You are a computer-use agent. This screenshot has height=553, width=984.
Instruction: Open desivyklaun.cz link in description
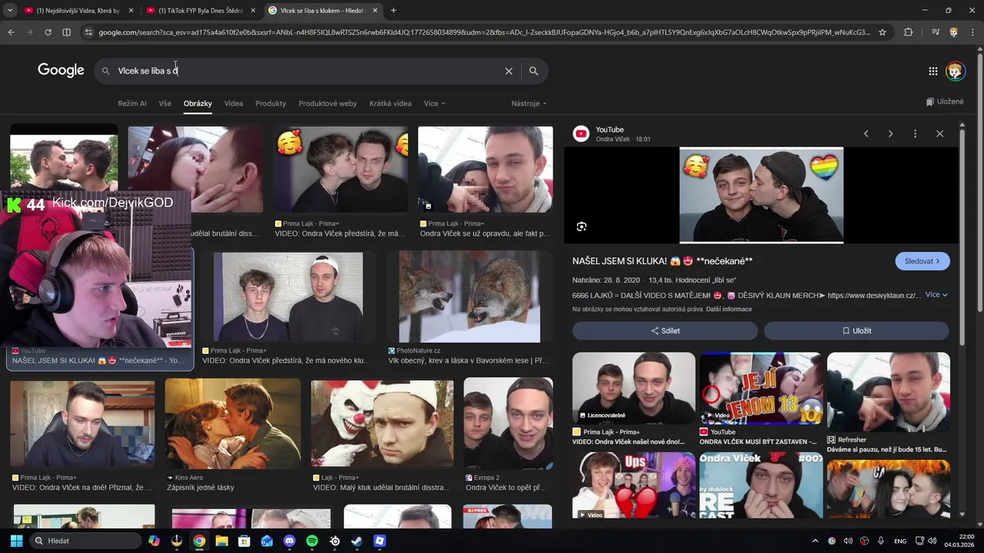coord(874,296)
